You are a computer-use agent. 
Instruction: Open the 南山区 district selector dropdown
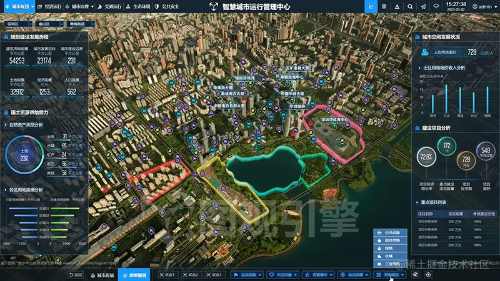point(49,24)
